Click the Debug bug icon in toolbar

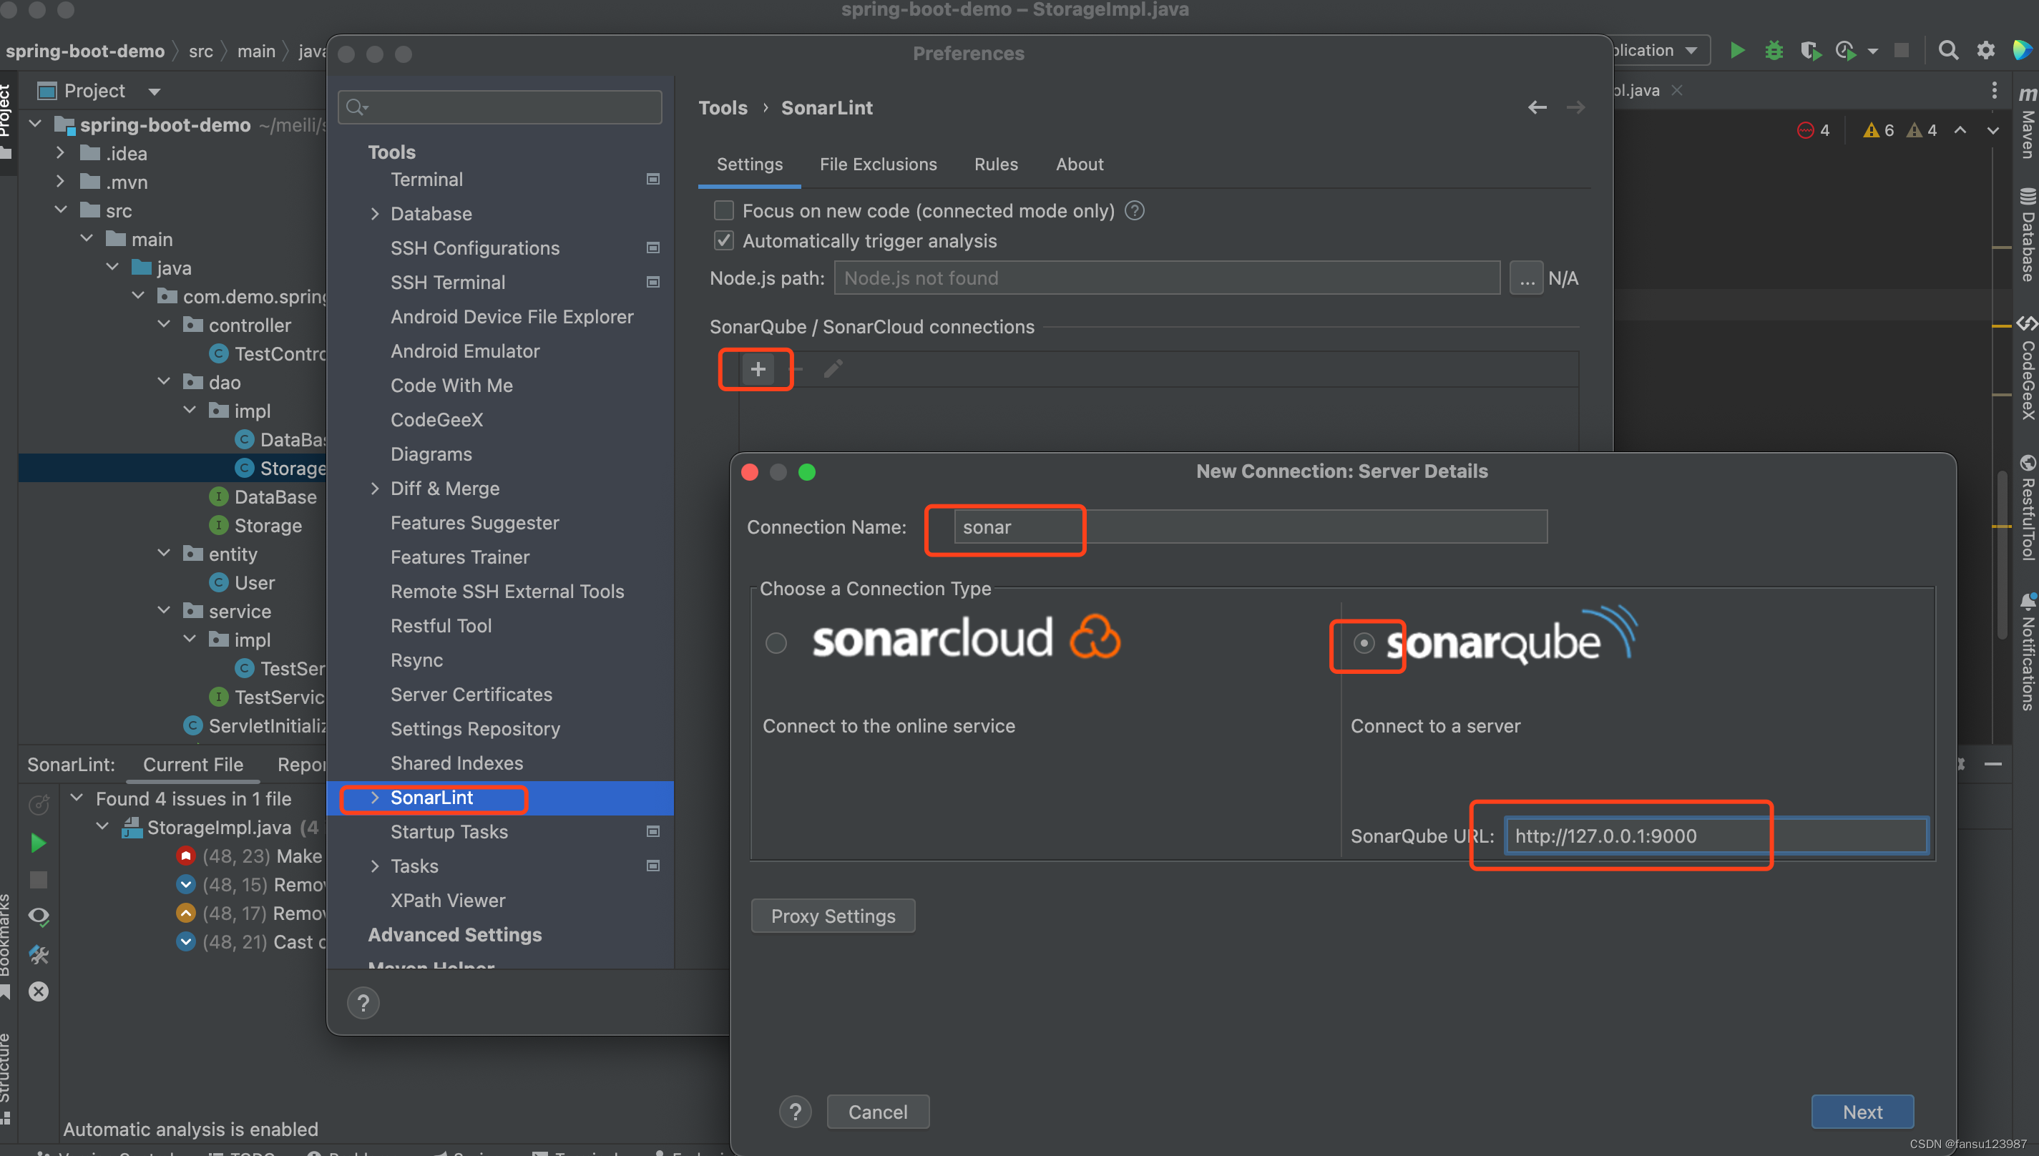point(1774,51)
